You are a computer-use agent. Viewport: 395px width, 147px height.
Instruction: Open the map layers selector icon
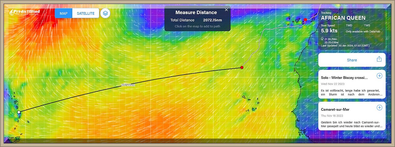tap(105, 13)
